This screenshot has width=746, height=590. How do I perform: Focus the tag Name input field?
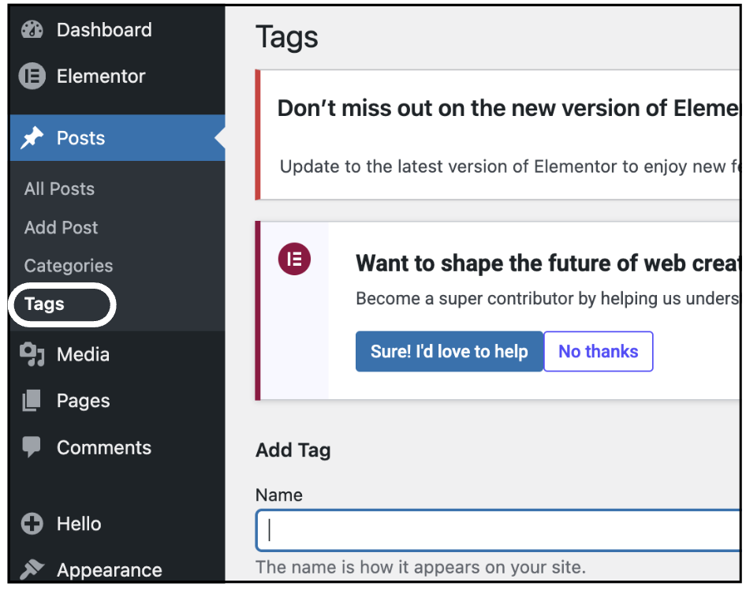pos(498,530)
